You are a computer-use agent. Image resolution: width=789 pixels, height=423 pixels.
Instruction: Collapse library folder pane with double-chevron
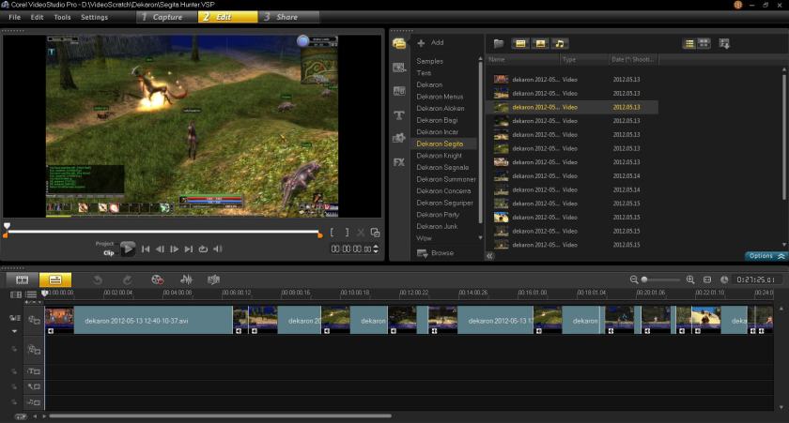click(490, 255)
